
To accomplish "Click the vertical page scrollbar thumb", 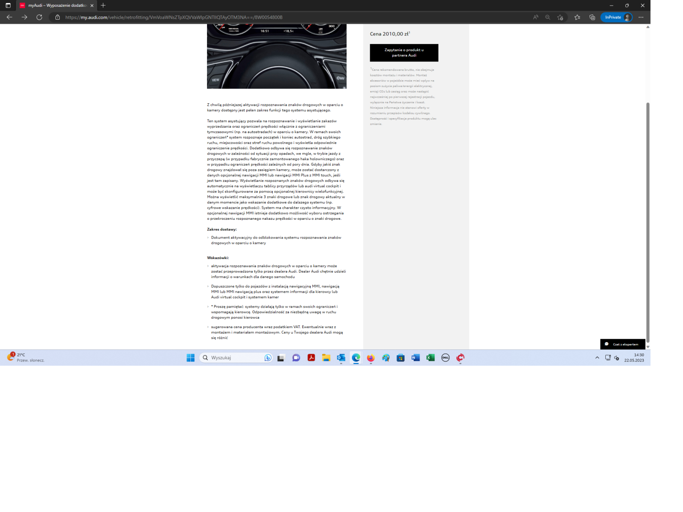I will click(x=648, y=222).
